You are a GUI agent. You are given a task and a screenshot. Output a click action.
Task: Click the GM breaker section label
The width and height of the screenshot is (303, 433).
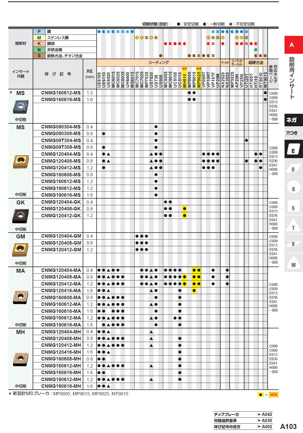[21, 237]
